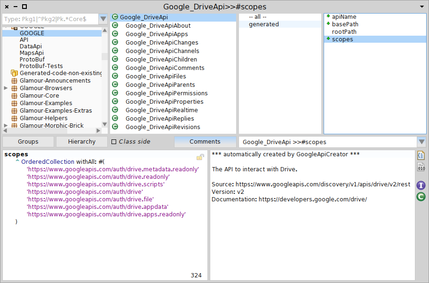429x283 pixels.
Task: Select the Google_DriveApiRealtime class
Action: (173, 110)
